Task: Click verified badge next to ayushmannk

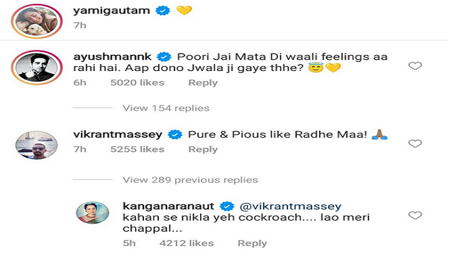Action: click(x=165, y=57)
